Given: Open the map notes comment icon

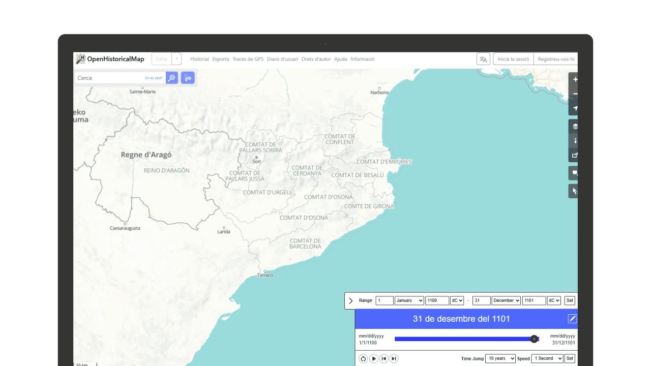Looking at the screenshot, I should pyautogui.click(x=574, y=173).
